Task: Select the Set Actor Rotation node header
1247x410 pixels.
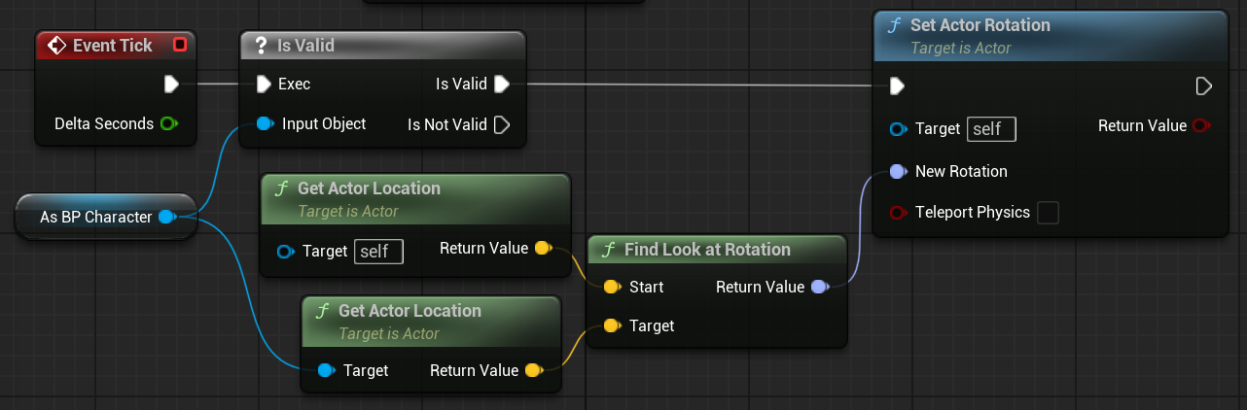Action: [x=1051, y=36]
